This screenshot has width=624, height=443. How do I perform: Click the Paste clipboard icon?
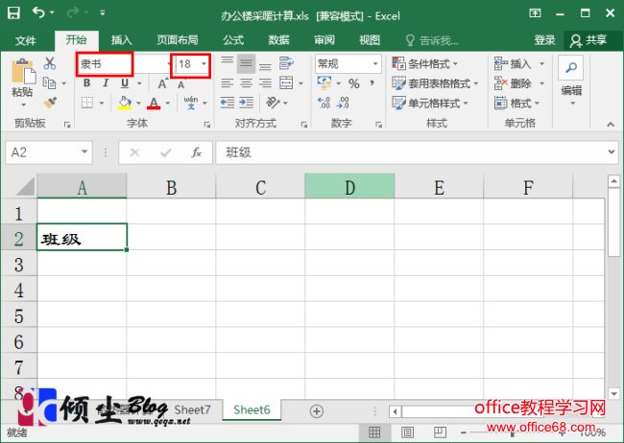pyautogui.click(x=23, y=72)
